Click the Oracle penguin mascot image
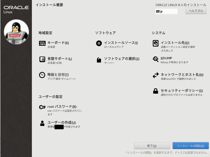 [x=16, y=32]
